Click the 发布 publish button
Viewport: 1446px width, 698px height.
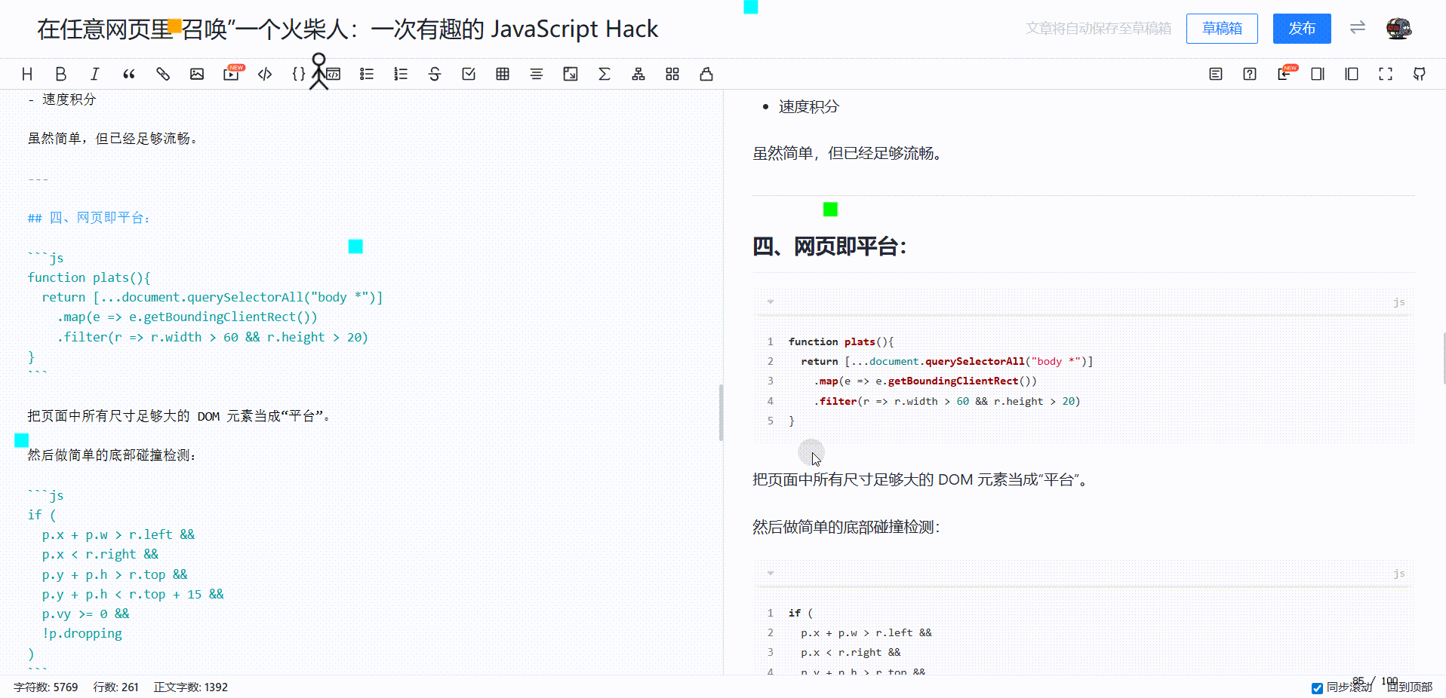tap(1301, 28)
